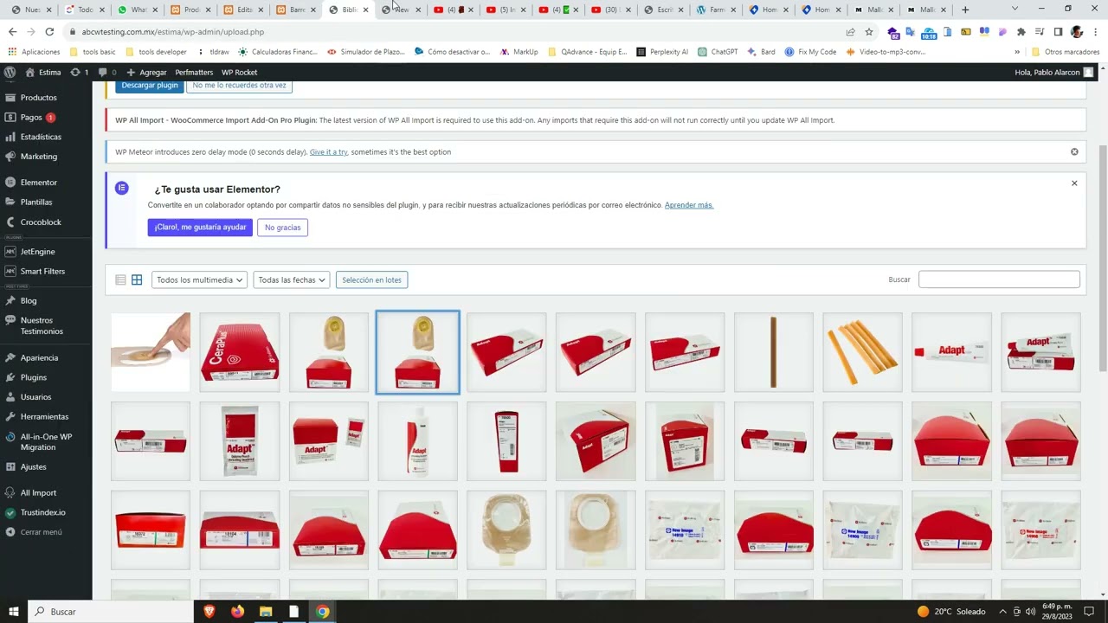Viewport: 1108px width, 623px height.
Task: Focus the media Buscar search field
Action: pyautogui.click(x=999, y=279)
